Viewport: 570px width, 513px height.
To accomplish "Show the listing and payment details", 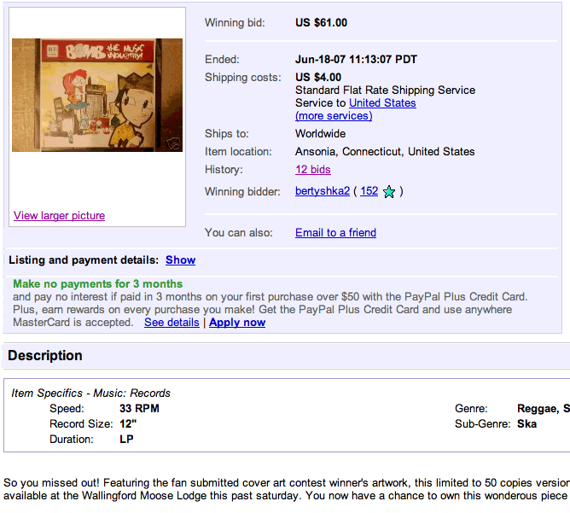I will coord(180,260).
